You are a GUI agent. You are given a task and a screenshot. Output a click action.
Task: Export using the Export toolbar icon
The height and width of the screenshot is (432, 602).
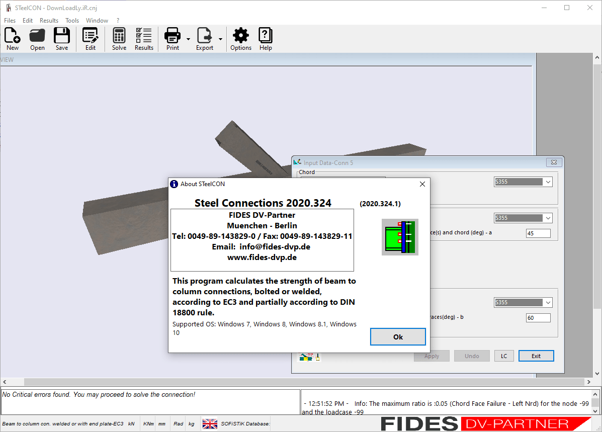(x=205, y=39)
